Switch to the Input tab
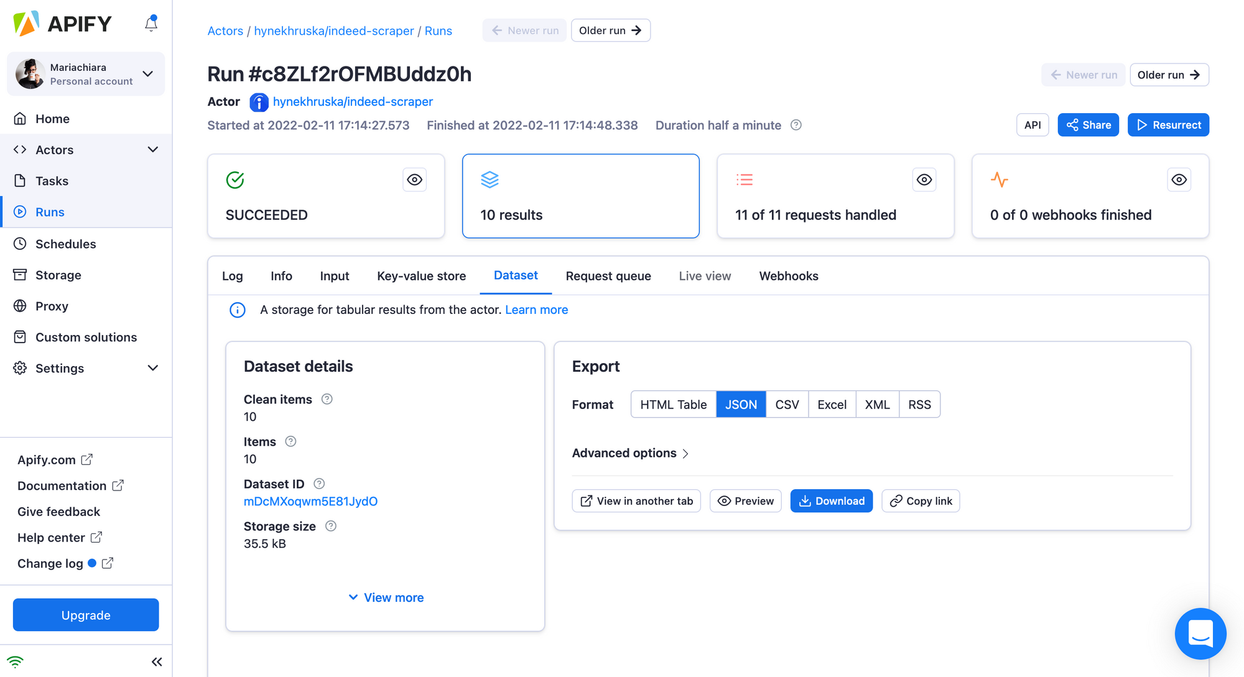Image resolution: width=1244 pixels, height=677 pixels. 335,276
